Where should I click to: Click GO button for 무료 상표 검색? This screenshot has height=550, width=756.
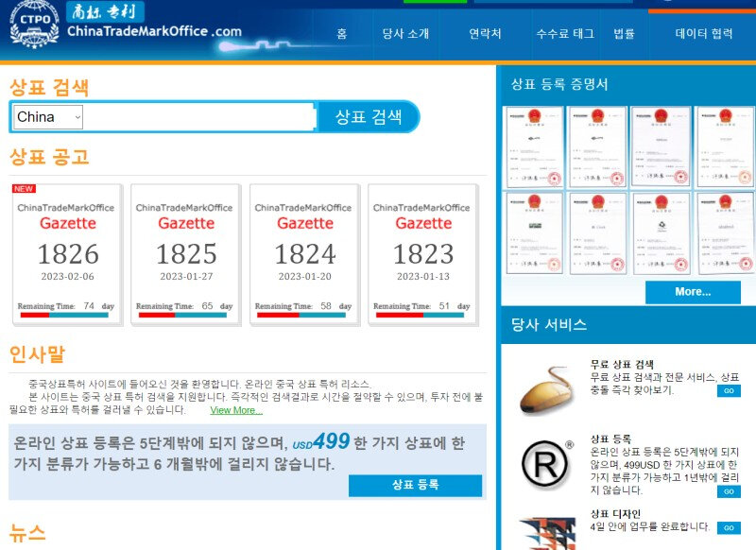point(729,390)
